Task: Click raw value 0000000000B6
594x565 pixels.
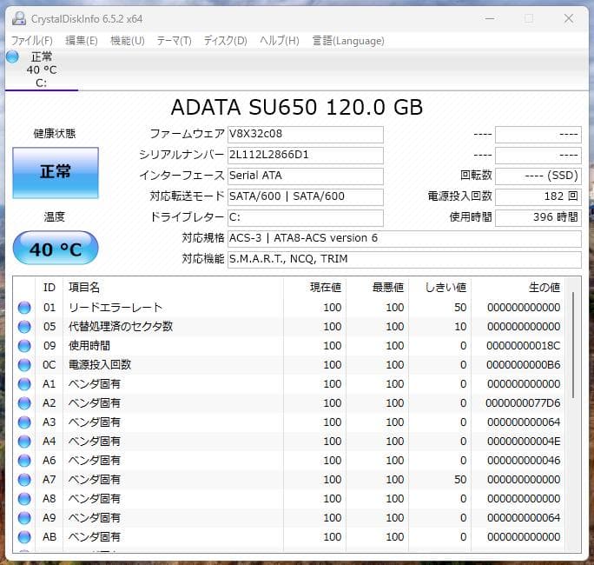Action: click(x=524, y=365)
